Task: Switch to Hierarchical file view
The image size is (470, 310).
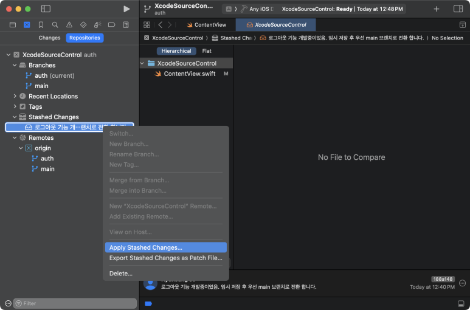Action: point(176,51)
